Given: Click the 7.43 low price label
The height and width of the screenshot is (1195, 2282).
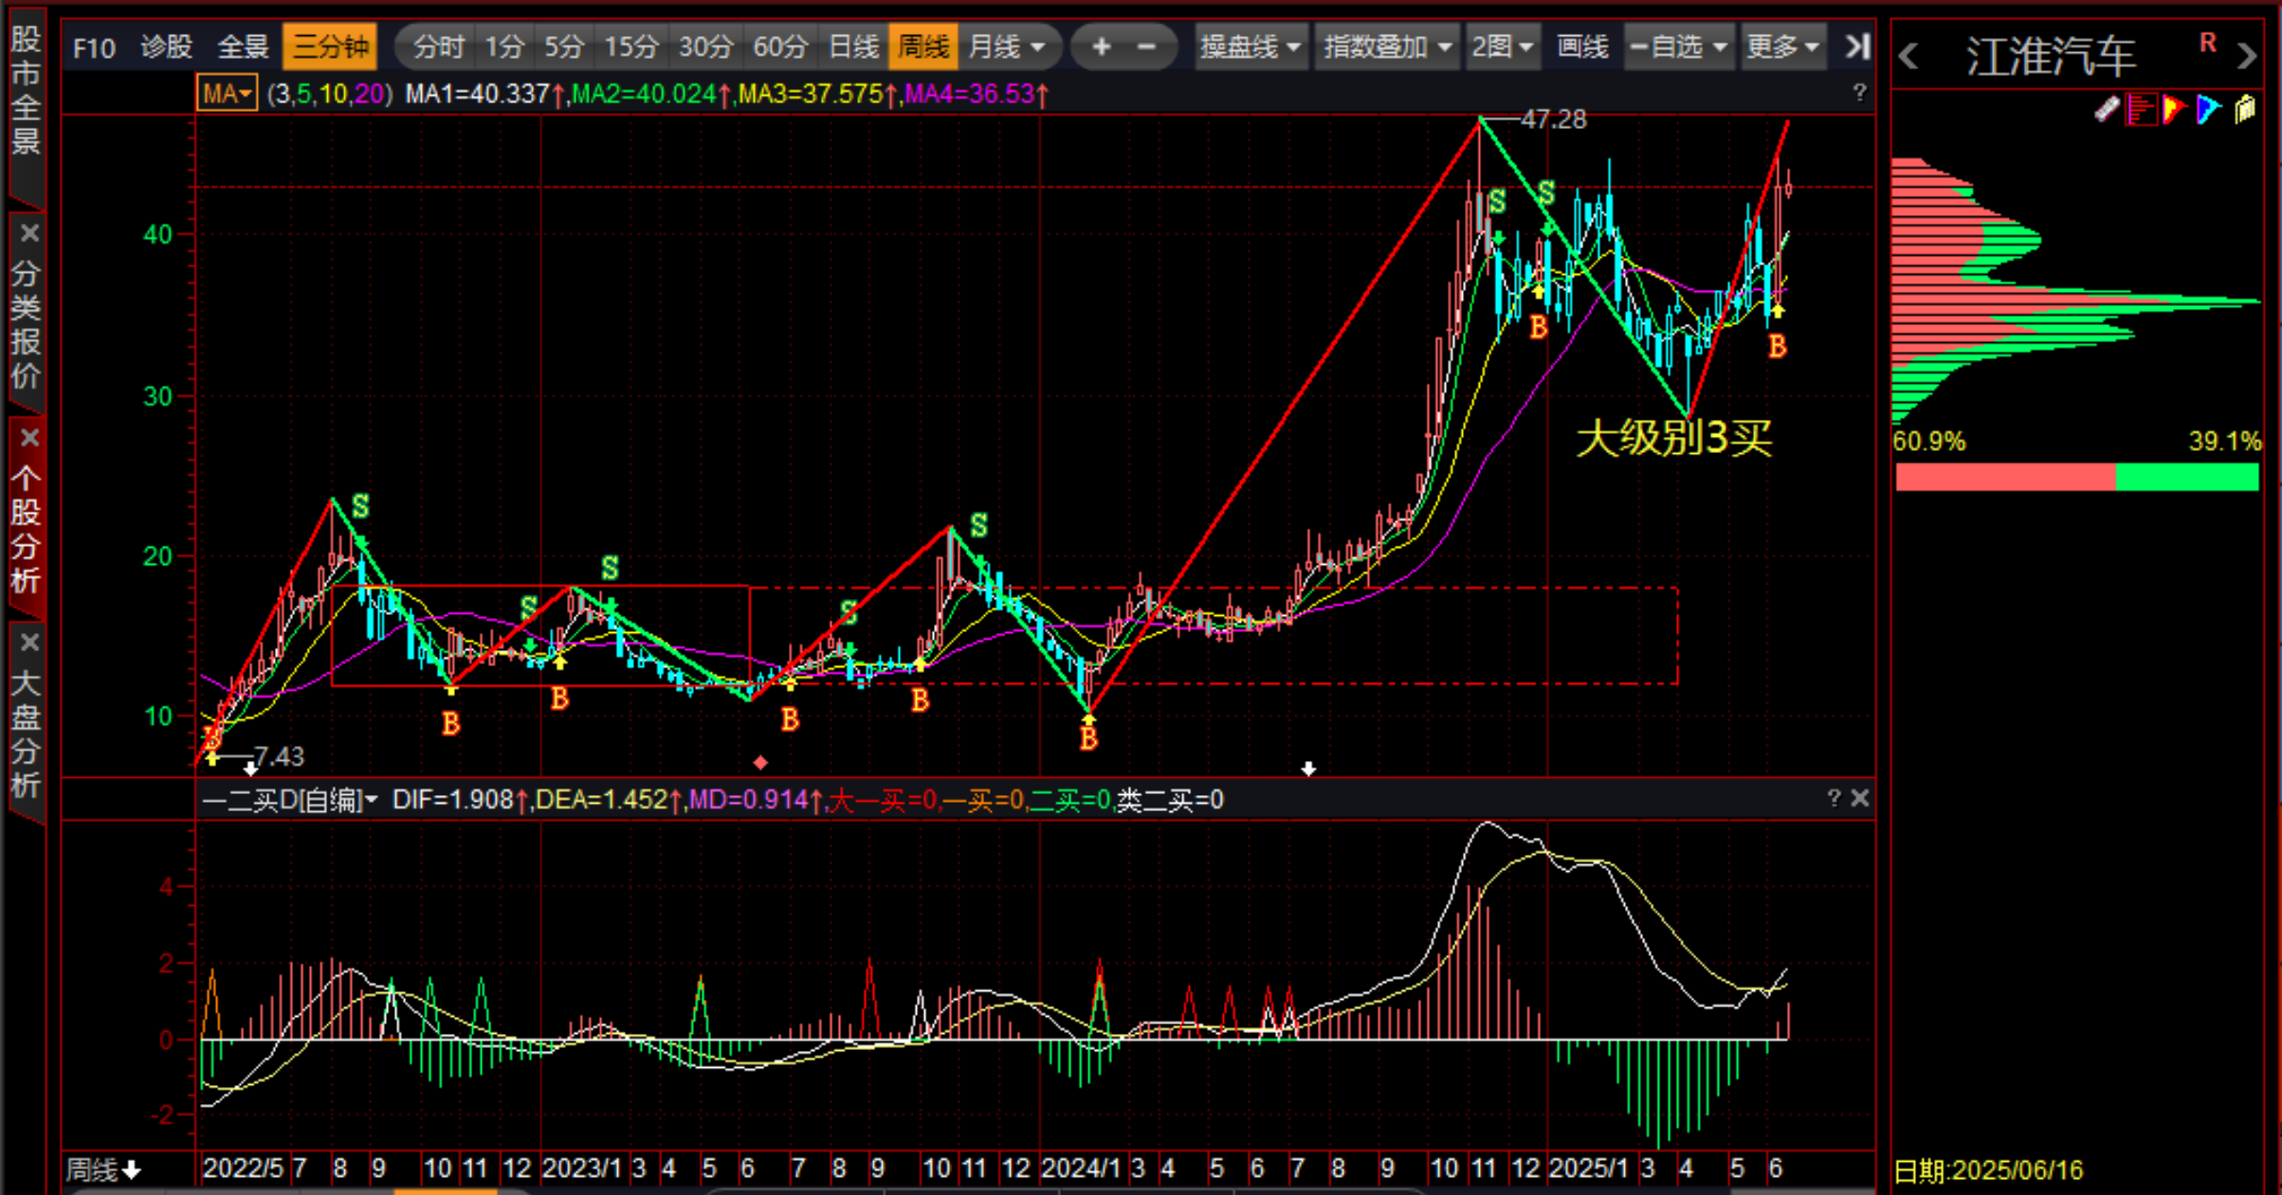Looking at the screenshot, I should point(279,756).
